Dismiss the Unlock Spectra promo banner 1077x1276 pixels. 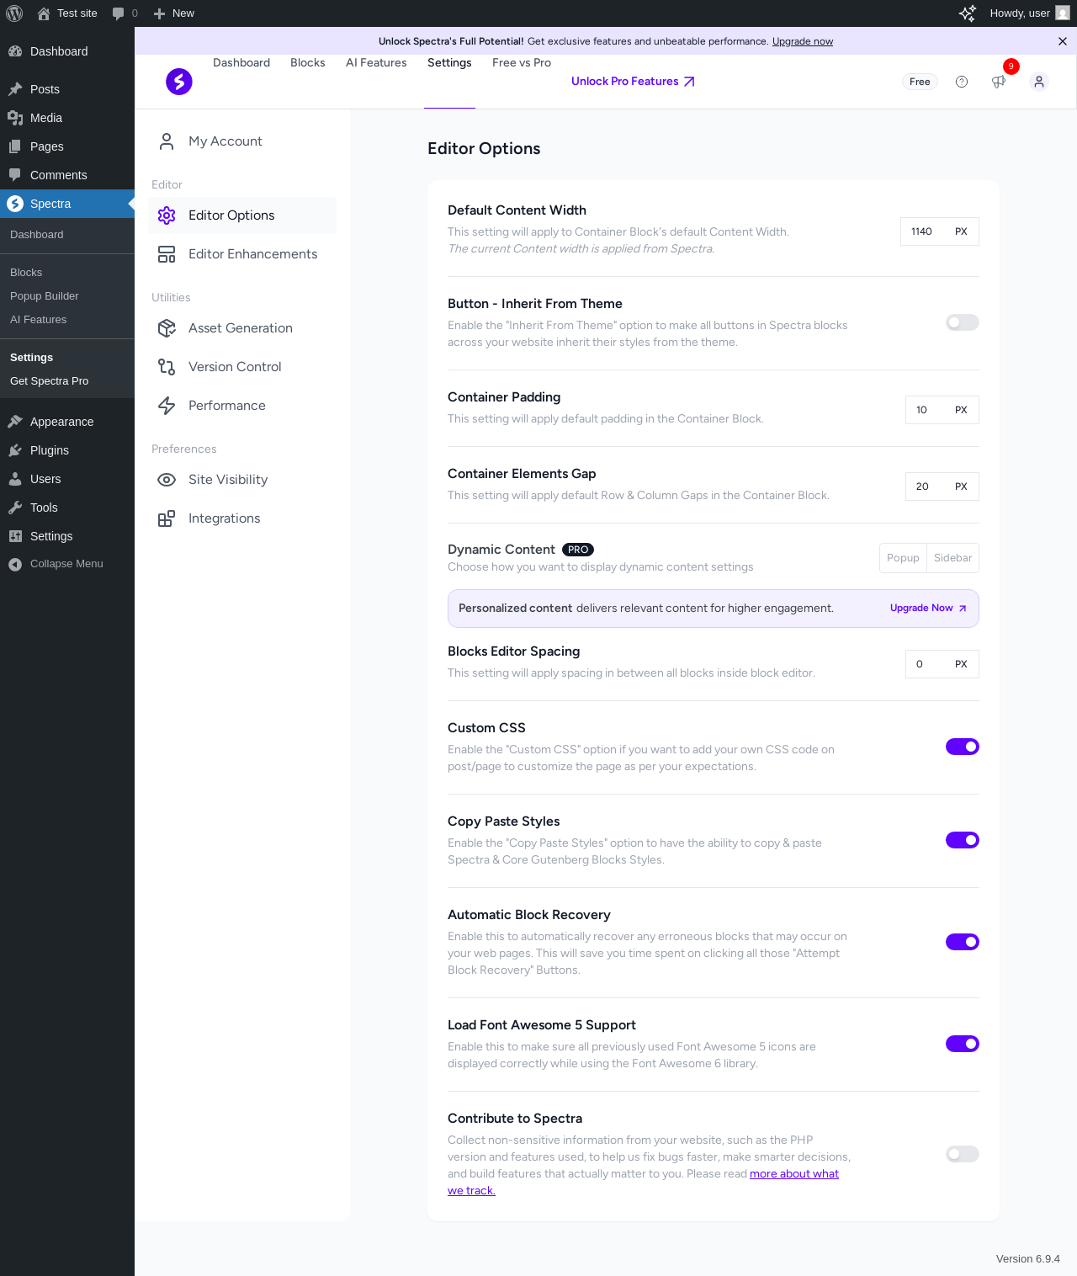pyautogui.click(x=1063, y=41)
